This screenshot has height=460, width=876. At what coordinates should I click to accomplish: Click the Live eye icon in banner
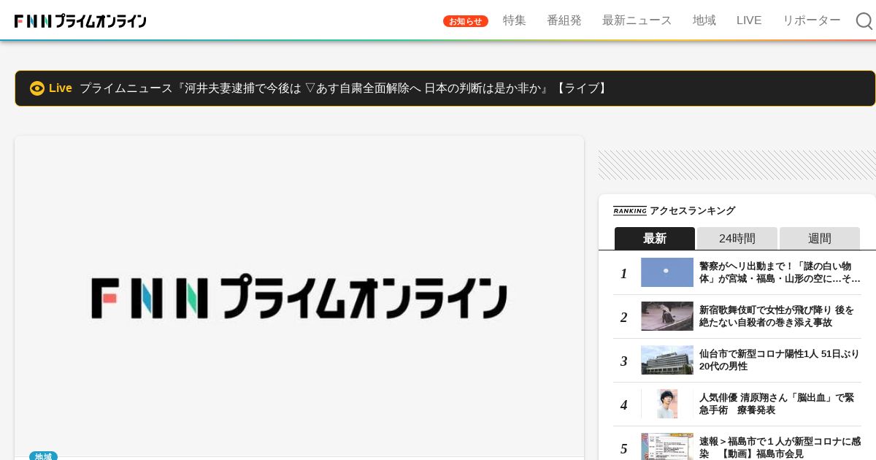click(x=37, y=88)
